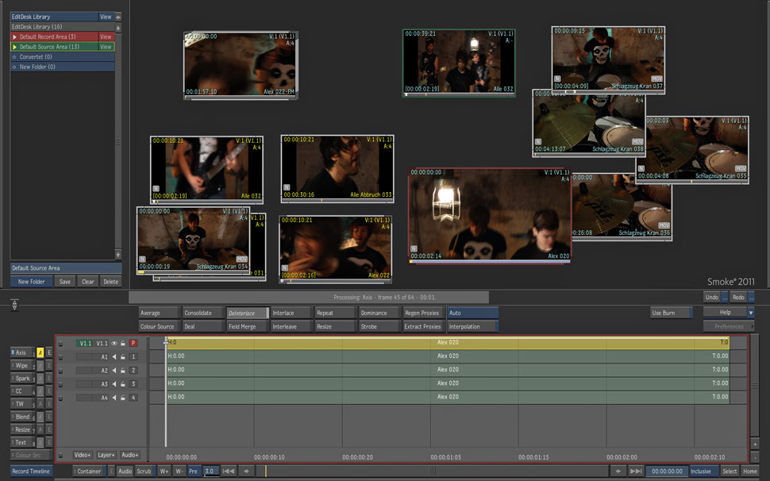Click the fast-forward to end button
The image size is (770, 481).
[635, 471]
